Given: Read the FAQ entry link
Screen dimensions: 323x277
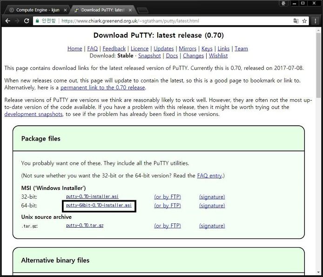Looking at the screenshot, I should [209, 176].
